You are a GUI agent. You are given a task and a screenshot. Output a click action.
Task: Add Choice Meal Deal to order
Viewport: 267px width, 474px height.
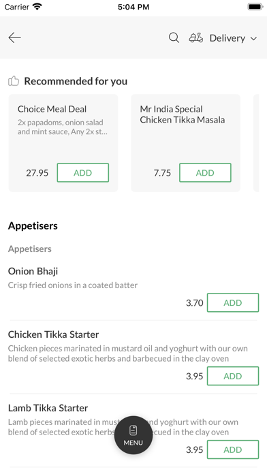83,172
